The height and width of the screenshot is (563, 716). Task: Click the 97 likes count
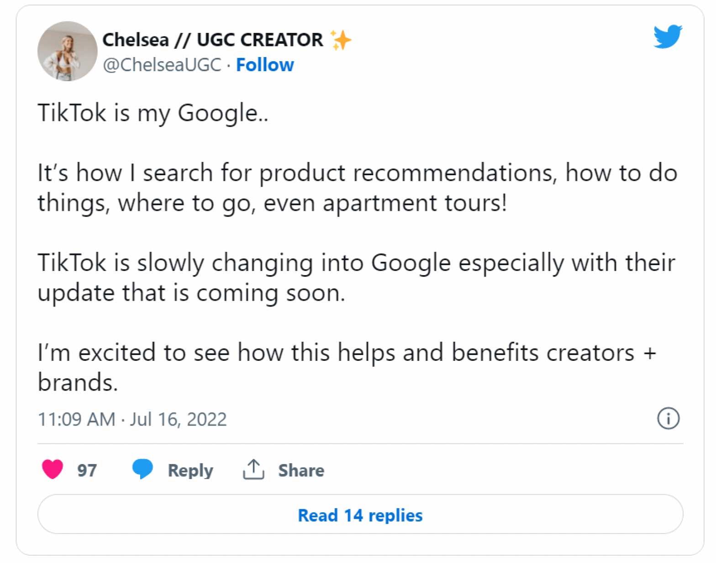[x=87, y=470]
